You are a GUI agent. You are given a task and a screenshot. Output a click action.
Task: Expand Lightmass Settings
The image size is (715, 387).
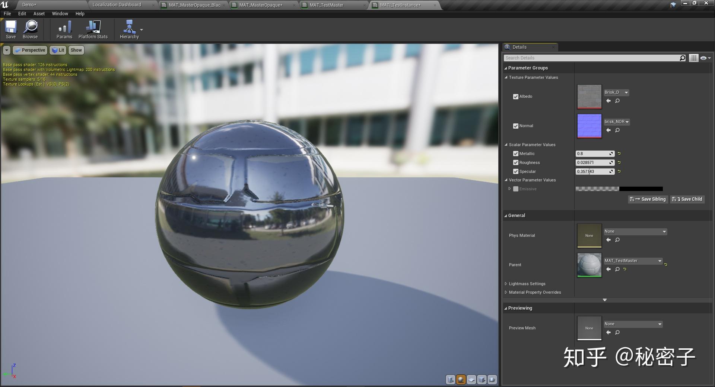506,283
